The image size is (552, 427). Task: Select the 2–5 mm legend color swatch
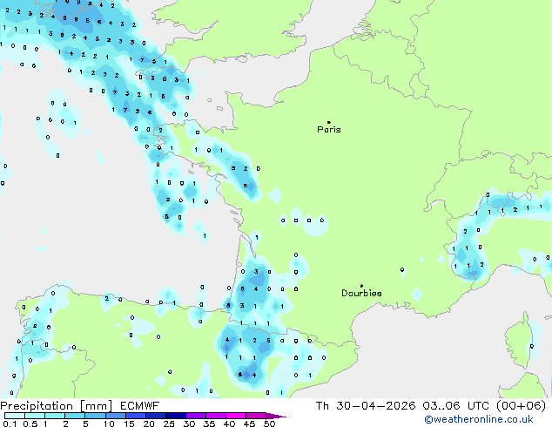click(75, 416)
